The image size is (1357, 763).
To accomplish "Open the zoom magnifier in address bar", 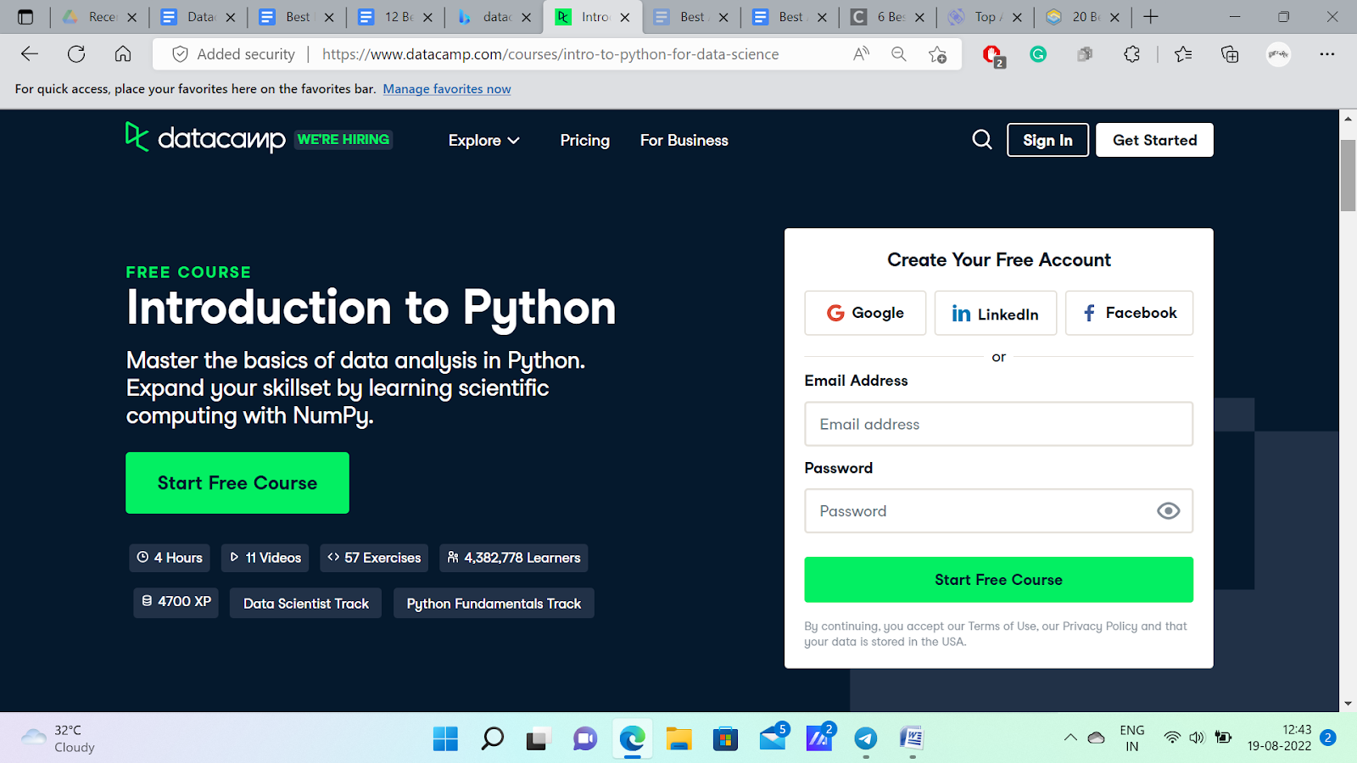I will point(899,54).
